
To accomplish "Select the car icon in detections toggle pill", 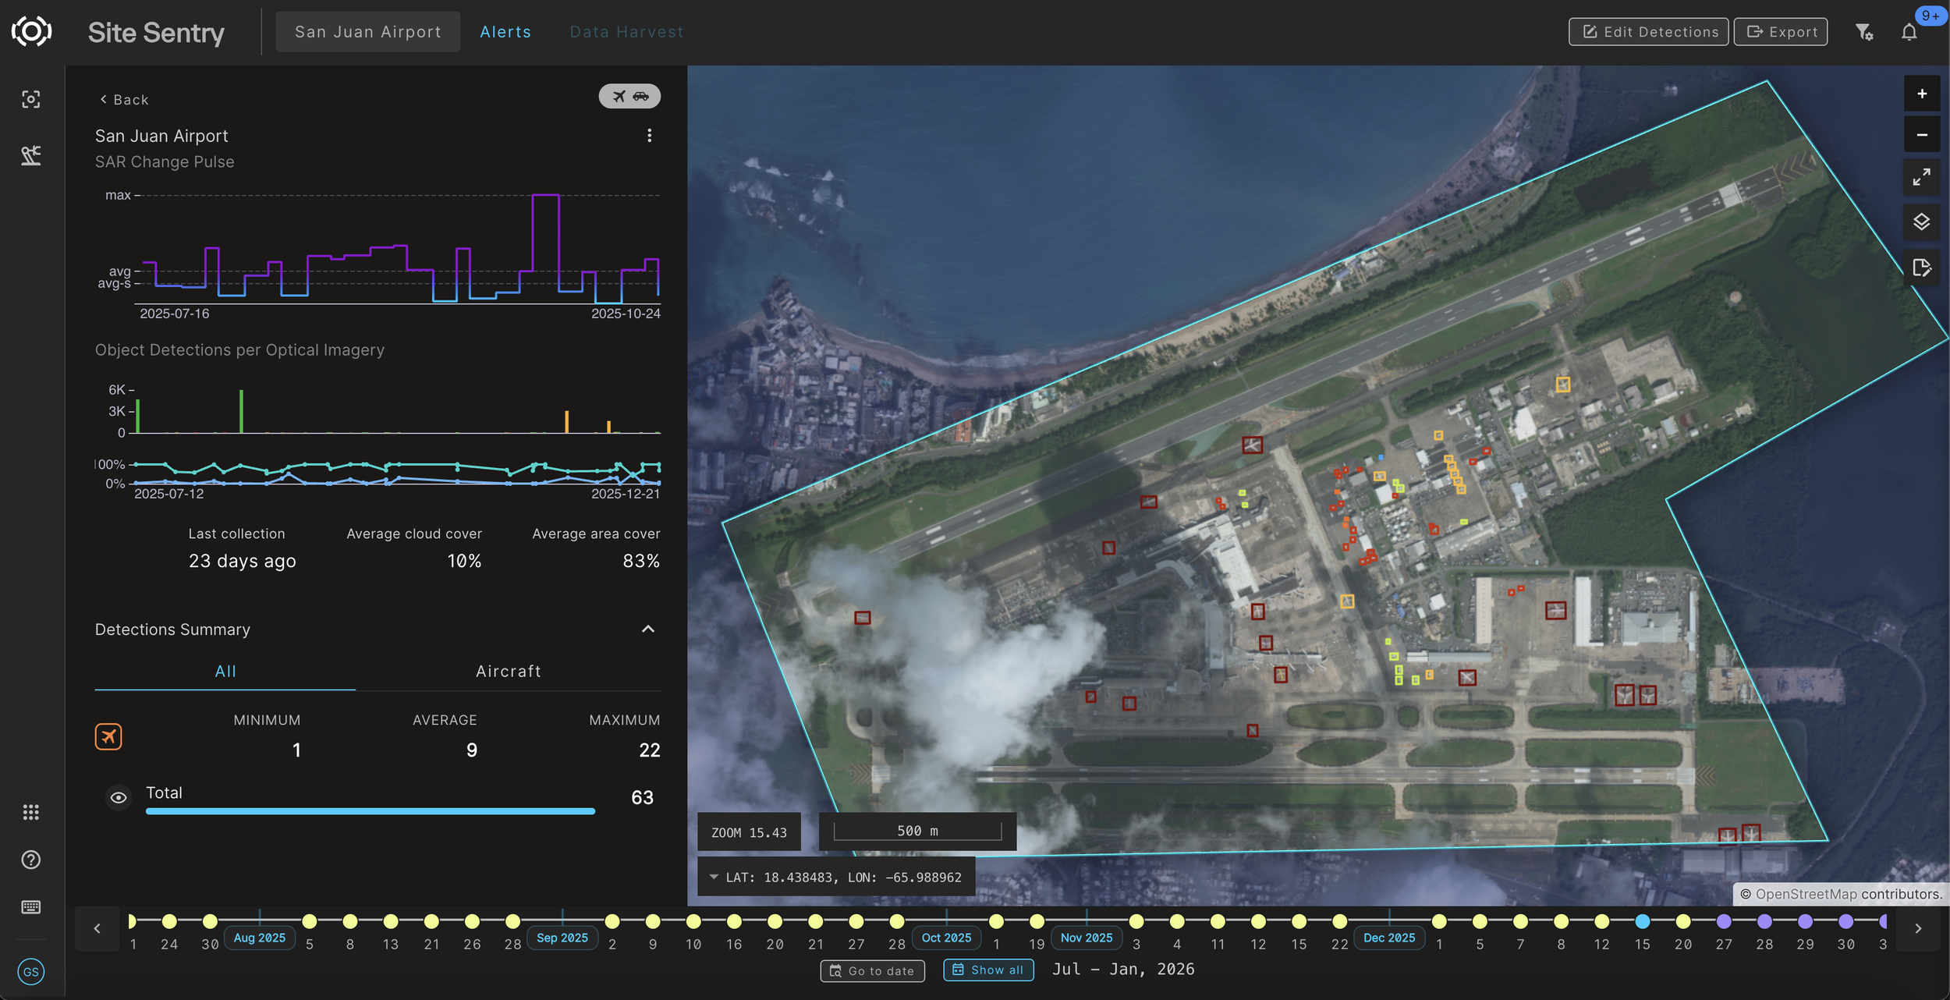I will (642, 96).
